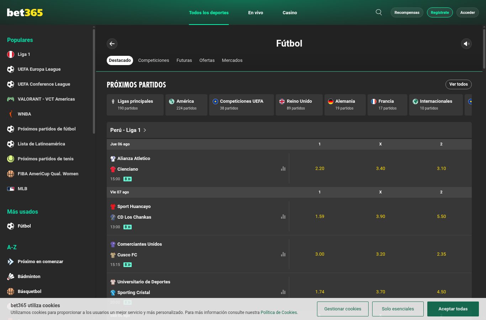Image resolution: width=486 pixels, height=320 pixels.
Task: View stats icon for Universitario de Deportes match
Action: point(283,292)
